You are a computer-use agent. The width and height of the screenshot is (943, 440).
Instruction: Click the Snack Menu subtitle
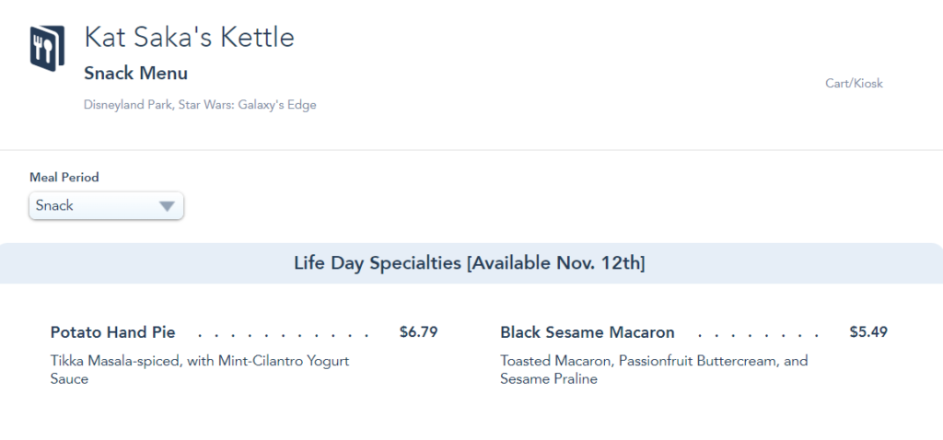coord(135,74)
